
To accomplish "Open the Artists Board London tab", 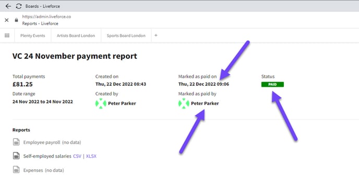I will pyautogui.click(x=76, y=35).
